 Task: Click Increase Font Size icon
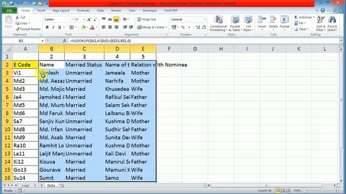(x=89, y=19)
